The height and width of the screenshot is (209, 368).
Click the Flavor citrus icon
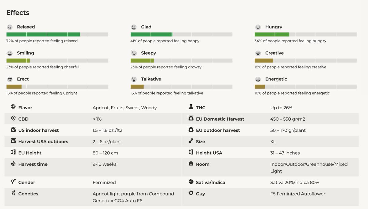[x=13, y=107]
